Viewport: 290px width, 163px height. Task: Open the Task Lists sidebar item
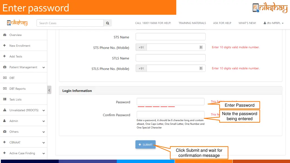click(x=24, y=99)
